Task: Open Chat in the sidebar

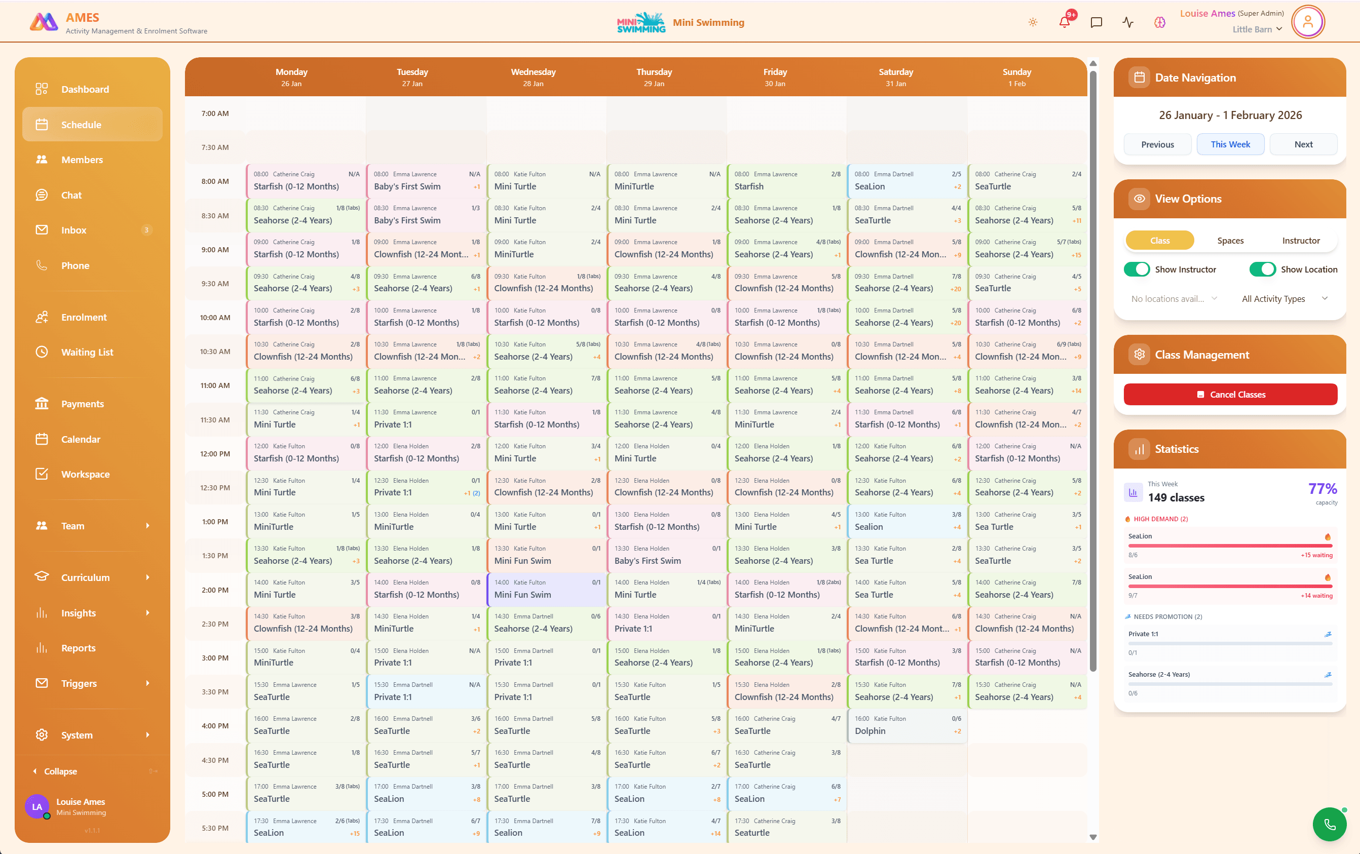Action: pos(92,195)
